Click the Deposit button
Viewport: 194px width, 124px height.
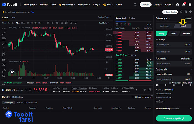[146, 5]
